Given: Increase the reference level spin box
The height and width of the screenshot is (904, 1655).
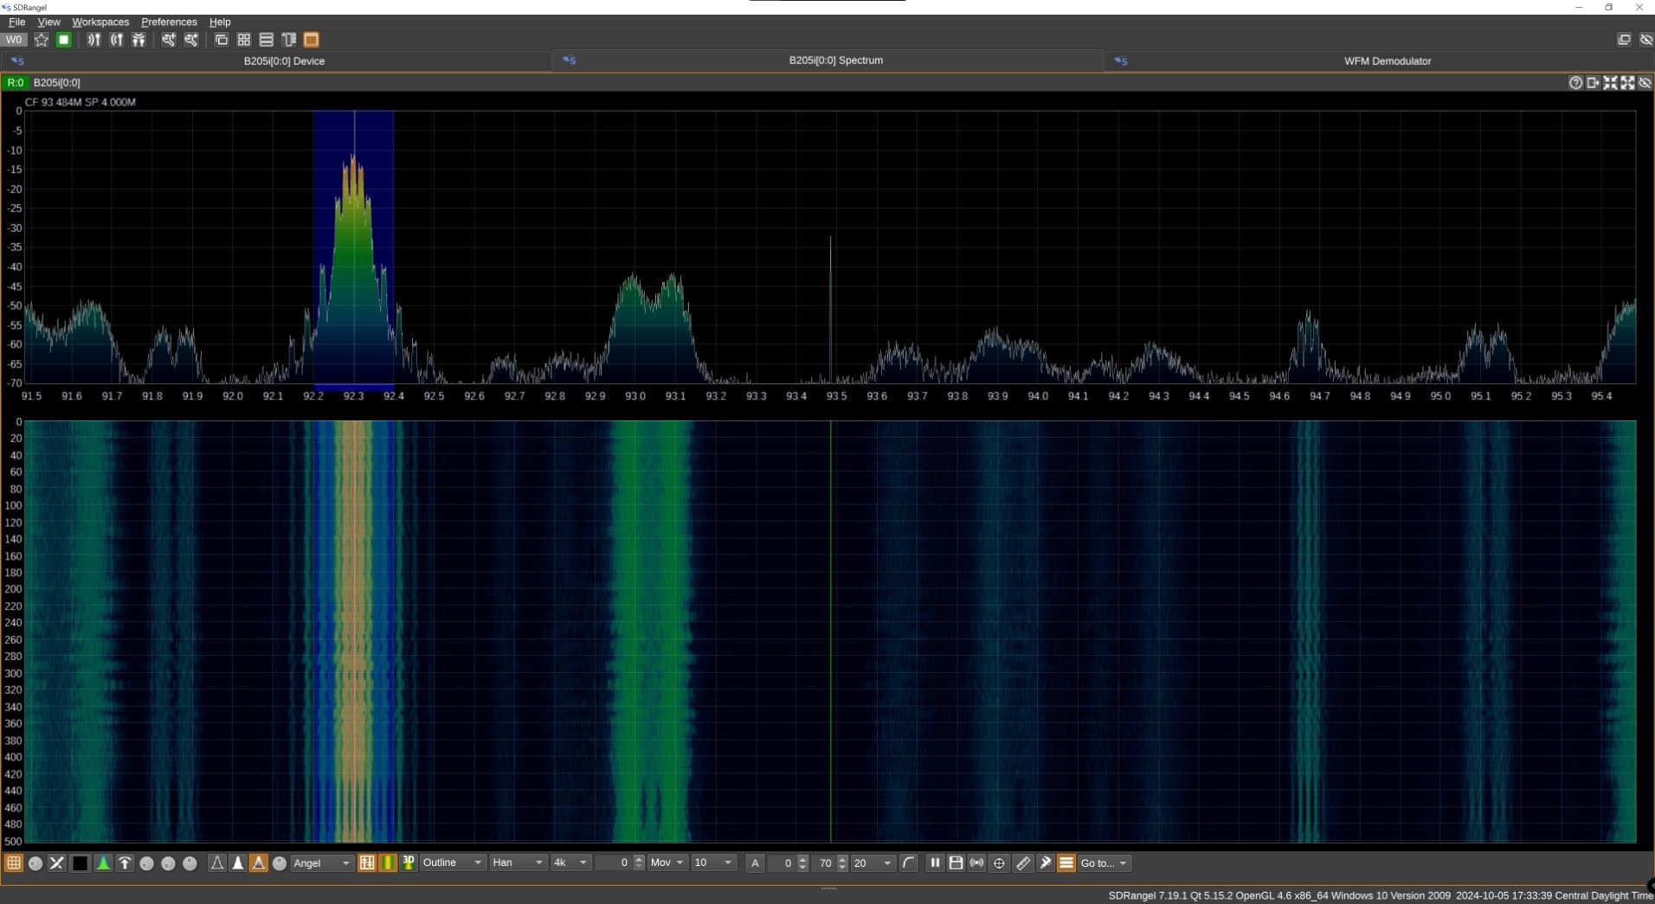Looking at the screenshot, I should 802,859.
